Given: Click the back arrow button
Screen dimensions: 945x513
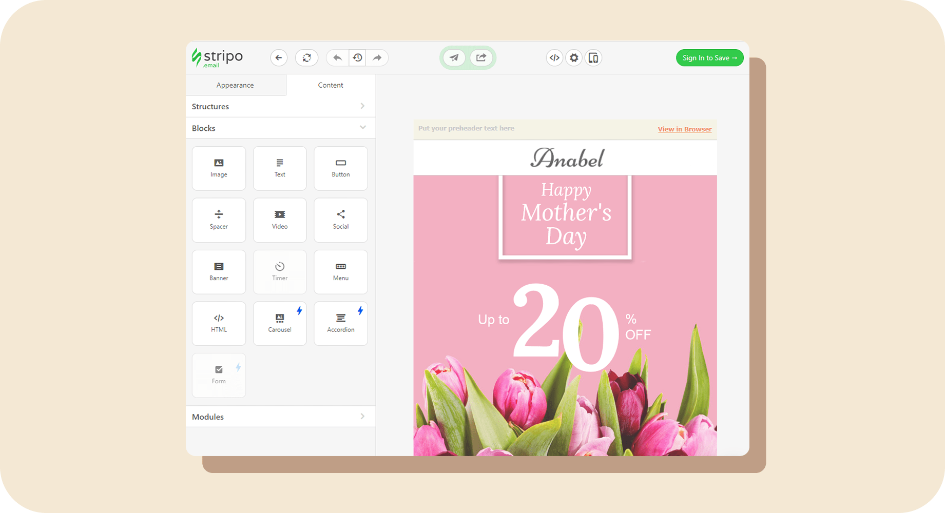Looking at the screenshot, I should [279, 58].
